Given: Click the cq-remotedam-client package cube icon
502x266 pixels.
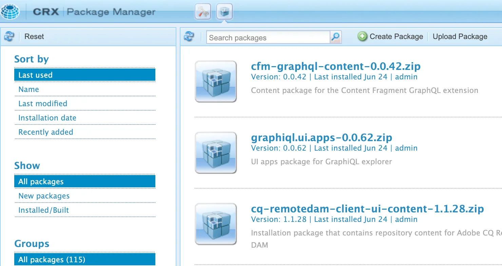Looking at the screenshot, I should [216, 224].
